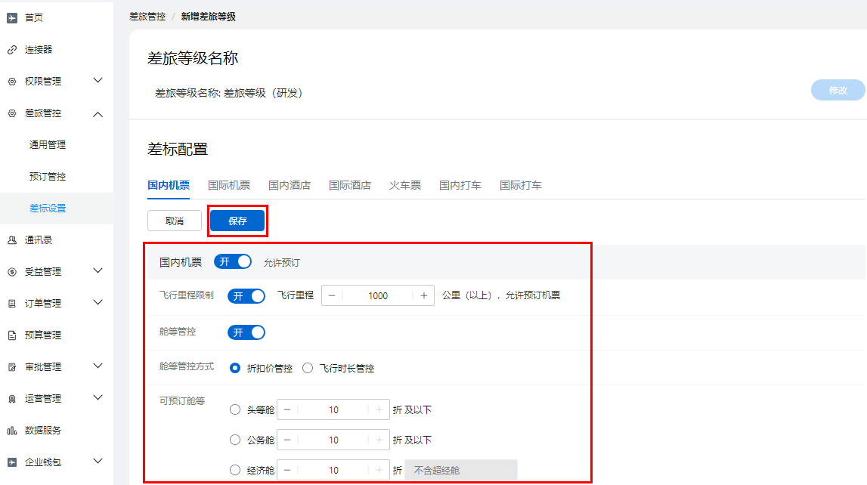Increase 经济舱 discount with plus
867x485 pixels.
pos(379,470)
